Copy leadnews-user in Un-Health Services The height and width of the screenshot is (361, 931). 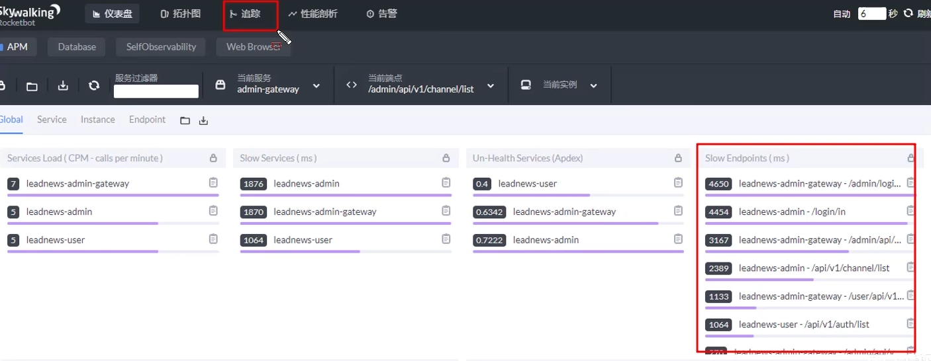678,182
